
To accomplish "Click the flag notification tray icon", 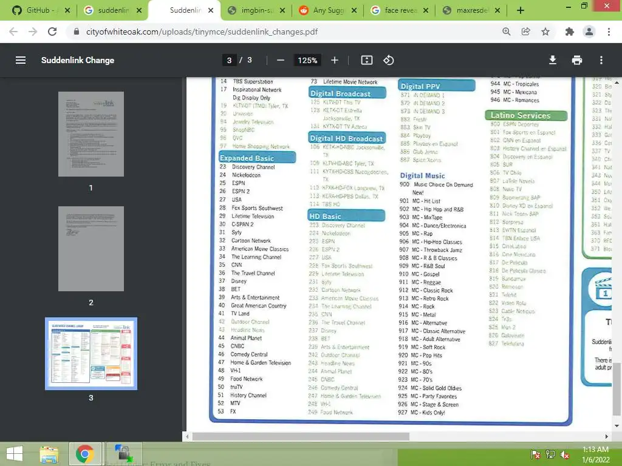I will coord(536,454).
